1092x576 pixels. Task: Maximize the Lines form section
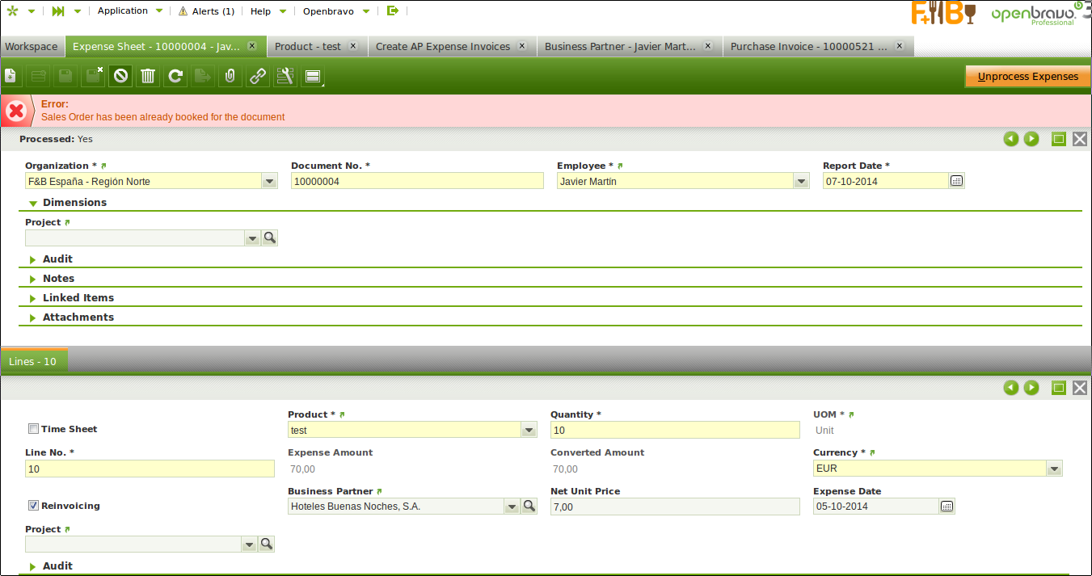[1059, 388]
